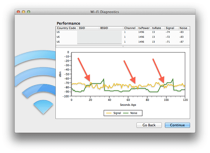Click the yellow Signal legend entry
The width and height of the screenshot is (210, 153).
[x=113, y=113]
